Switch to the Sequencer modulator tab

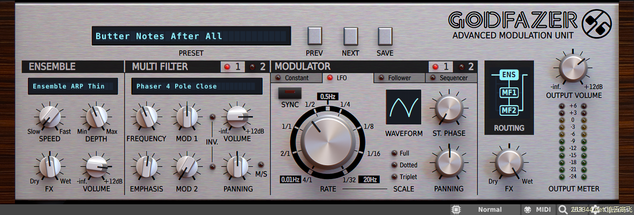451,78
